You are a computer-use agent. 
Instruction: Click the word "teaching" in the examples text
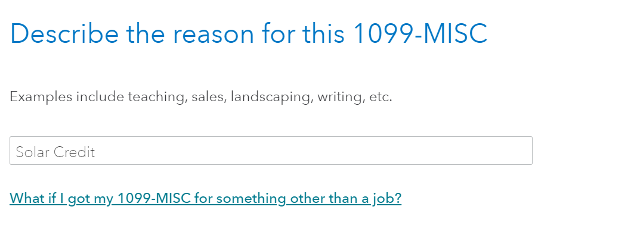coord(157,96)
